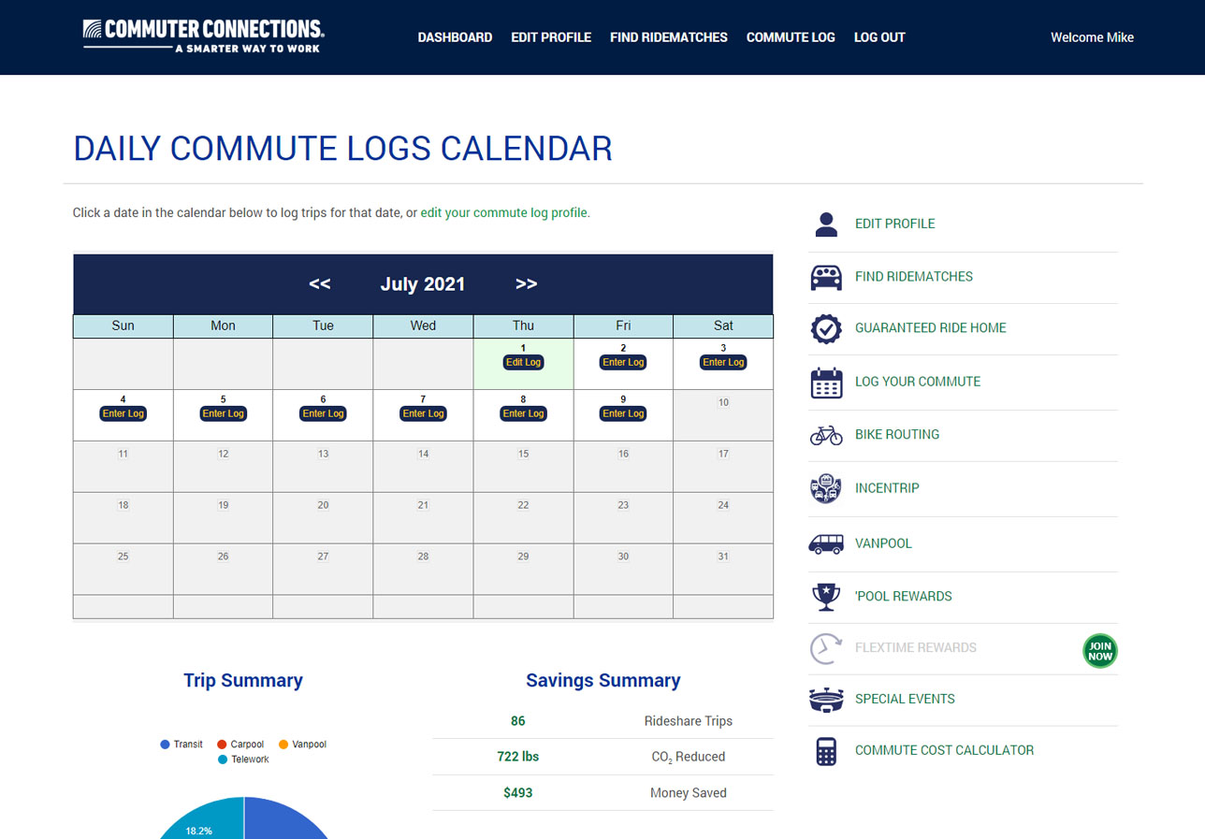The height and width of the screenshot is (839, 1205).
Task: Click the Find Ridematches car icon
Action: [826, 277]
